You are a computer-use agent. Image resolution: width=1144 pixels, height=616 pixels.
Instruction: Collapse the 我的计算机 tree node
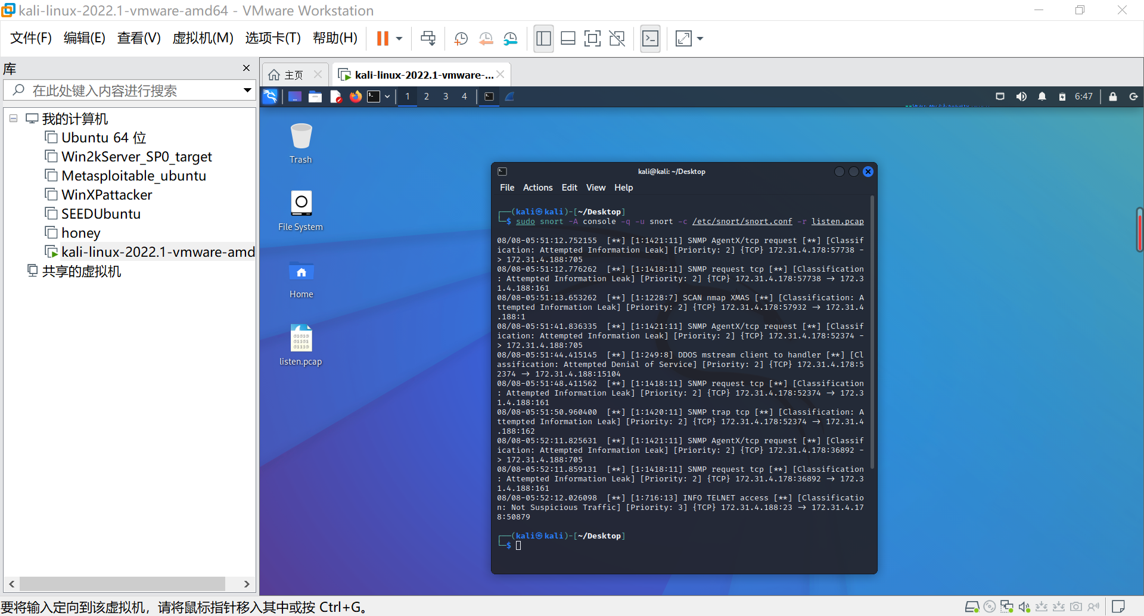[13, 119]
